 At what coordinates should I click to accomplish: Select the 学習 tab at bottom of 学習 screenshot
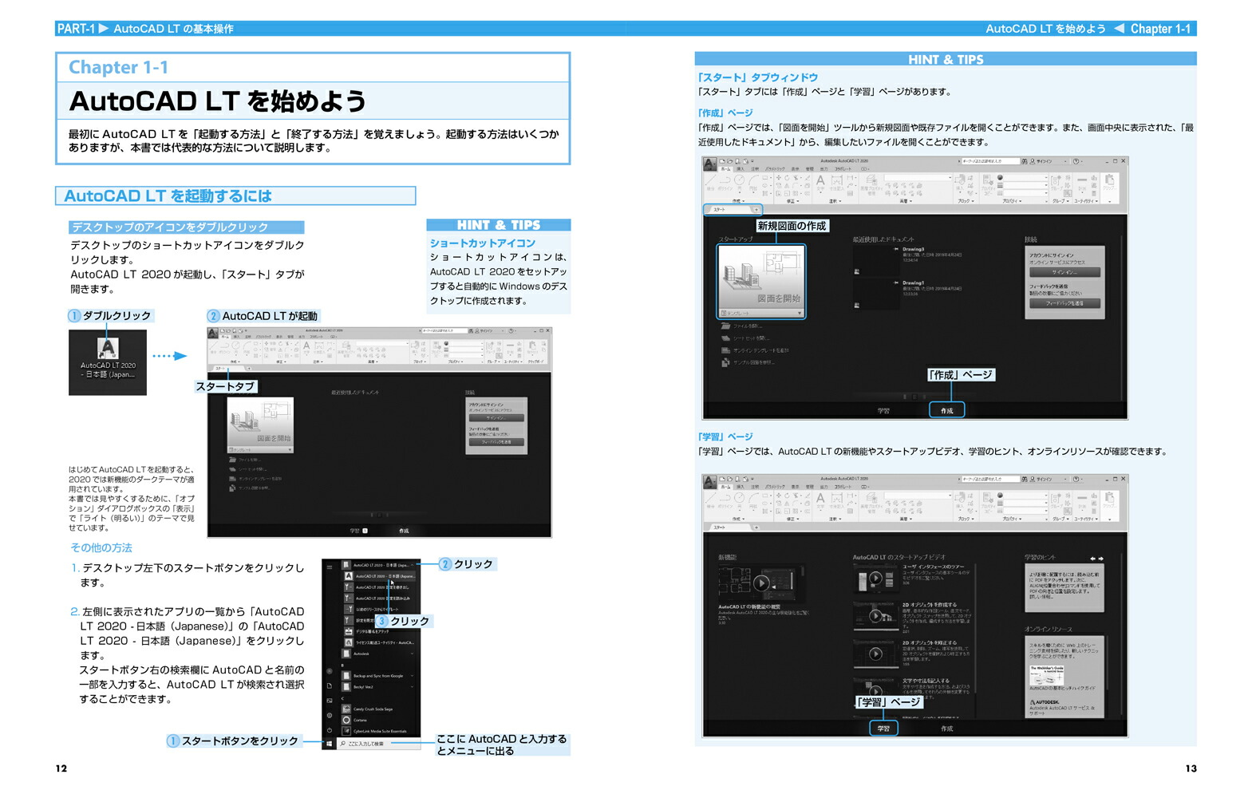tap(883, 729)
